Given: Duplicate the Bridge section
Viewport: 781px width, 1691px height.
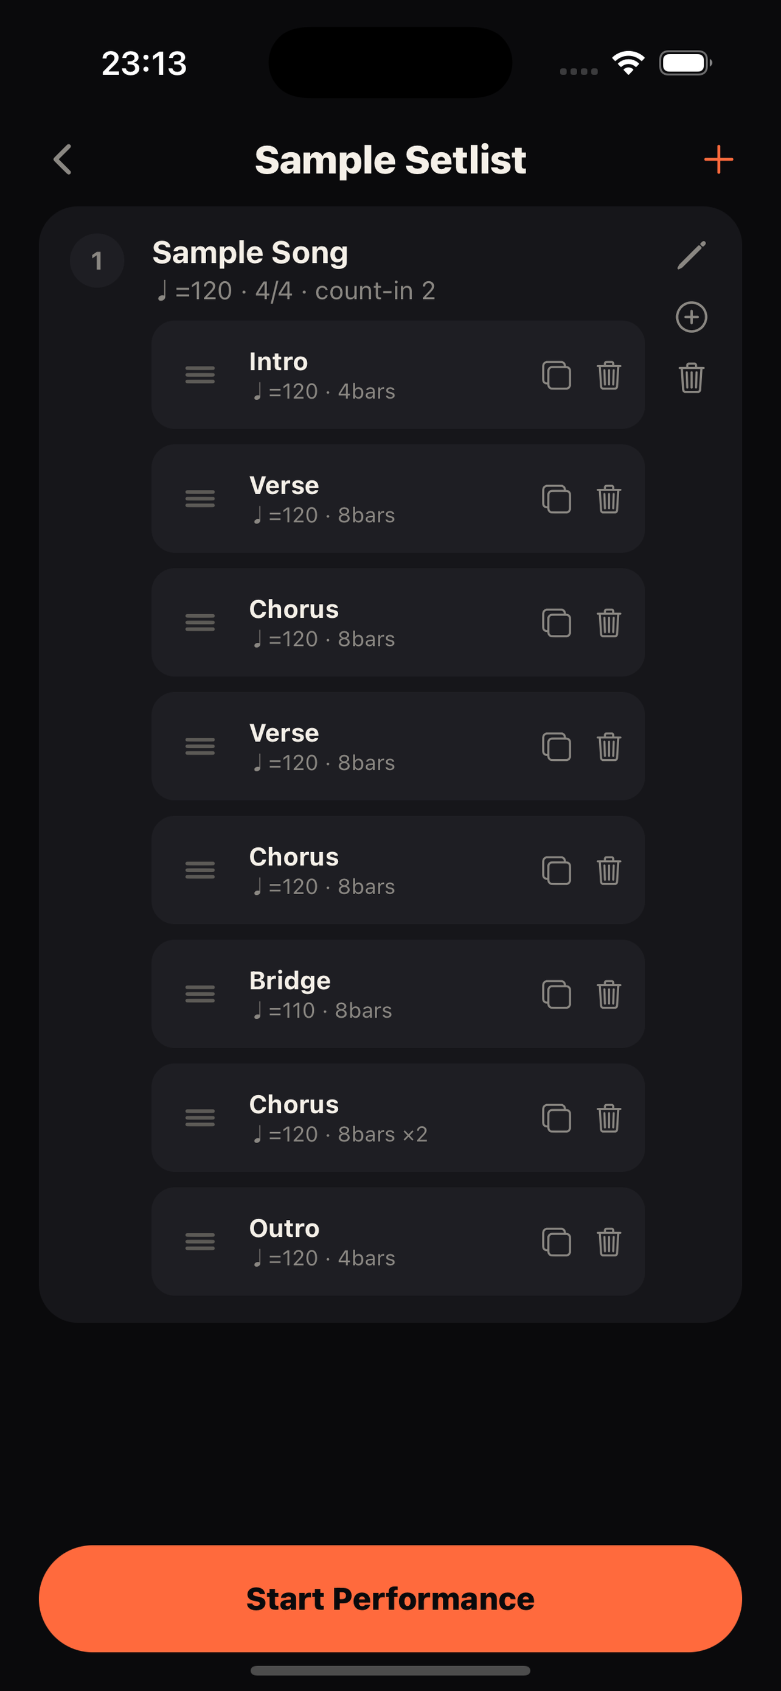Looking at the screenshot, I should pyautogui.click(x=556, y=994).
